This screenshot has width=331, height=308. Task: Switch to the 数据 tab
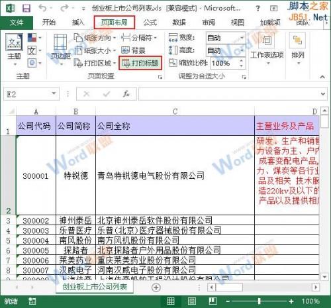pyautogui.click(x=179, y=23)
